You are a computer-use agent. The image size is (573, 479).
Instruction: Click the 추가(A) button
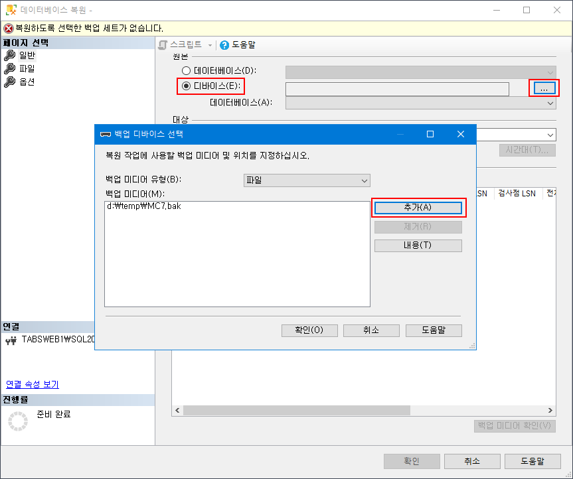(x=418, y=208)
